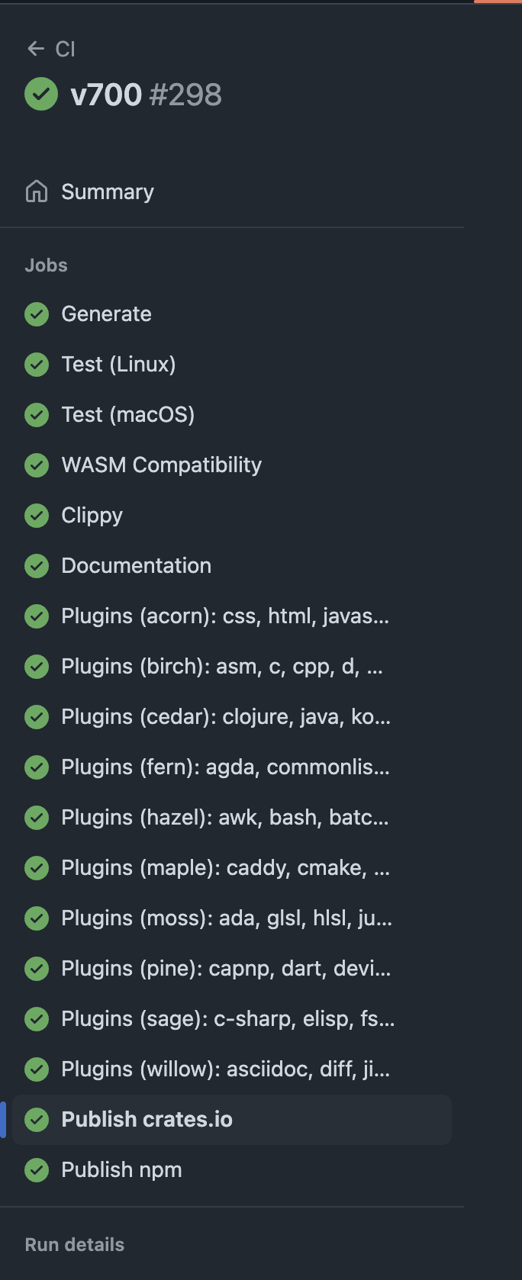Click the check icon beside Test (macOS)

click(37, 414)
